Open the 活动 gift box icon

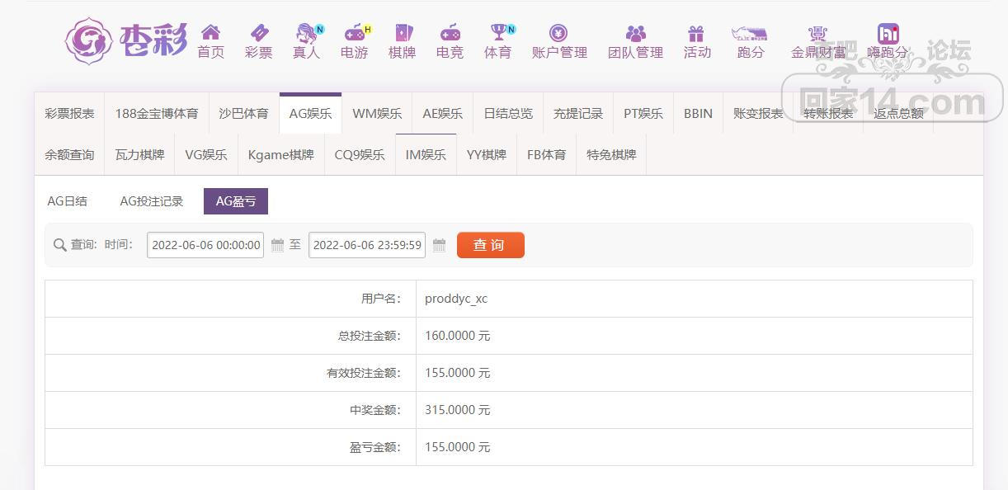(x=696, y=33)
